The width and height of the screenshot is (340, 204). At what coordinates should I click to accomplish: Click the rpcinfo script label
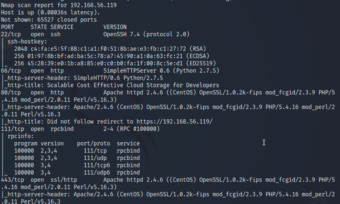[20, 136]
